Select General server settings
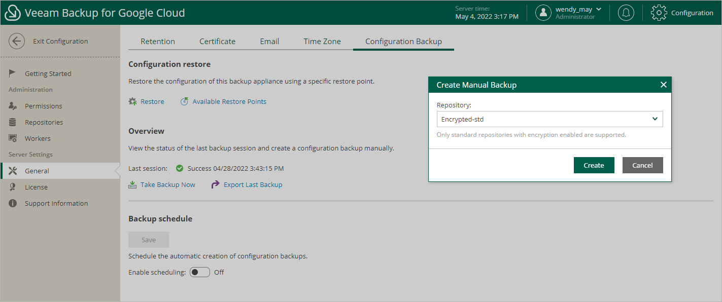Viewport: 722px width, 302px height. point(60,171)
